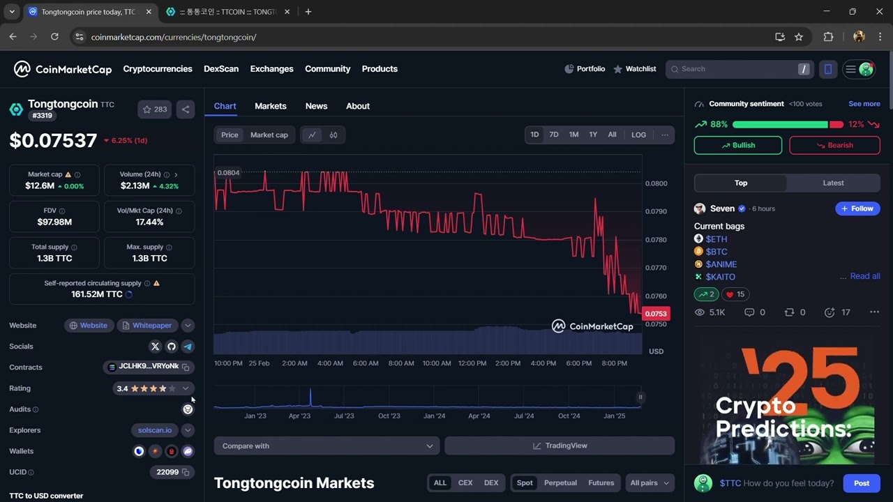This screenshot has width=893, height=502.
Task: Open user profile menu avatar
Action: point(866,69)
